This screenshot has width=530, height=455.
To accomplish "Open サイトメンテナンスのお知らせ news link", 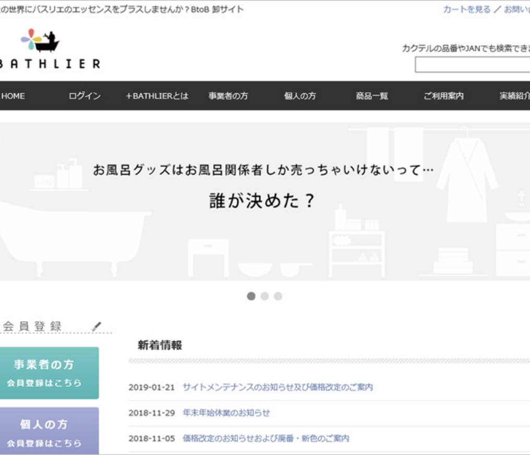I will pos(278,387).
